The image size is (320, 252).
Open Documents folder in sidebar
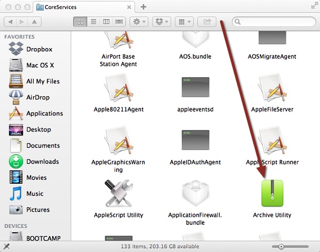(x=35, y=146)
